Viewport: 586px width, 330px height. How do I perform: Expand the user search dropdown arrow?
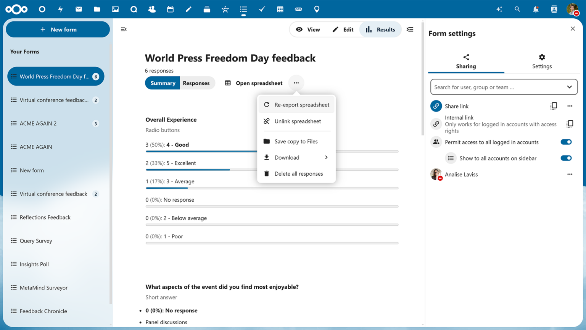[x=569, y=87]
